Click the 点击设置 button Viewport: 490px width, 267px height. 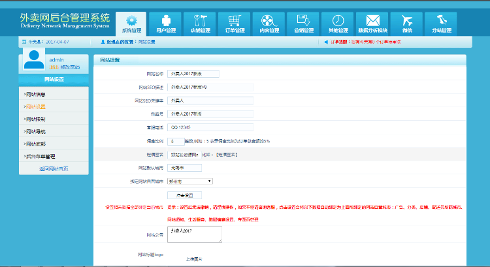coord(184,195)
